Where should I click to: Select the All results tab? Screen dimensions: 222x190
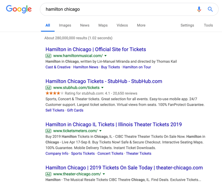[48, 26]
